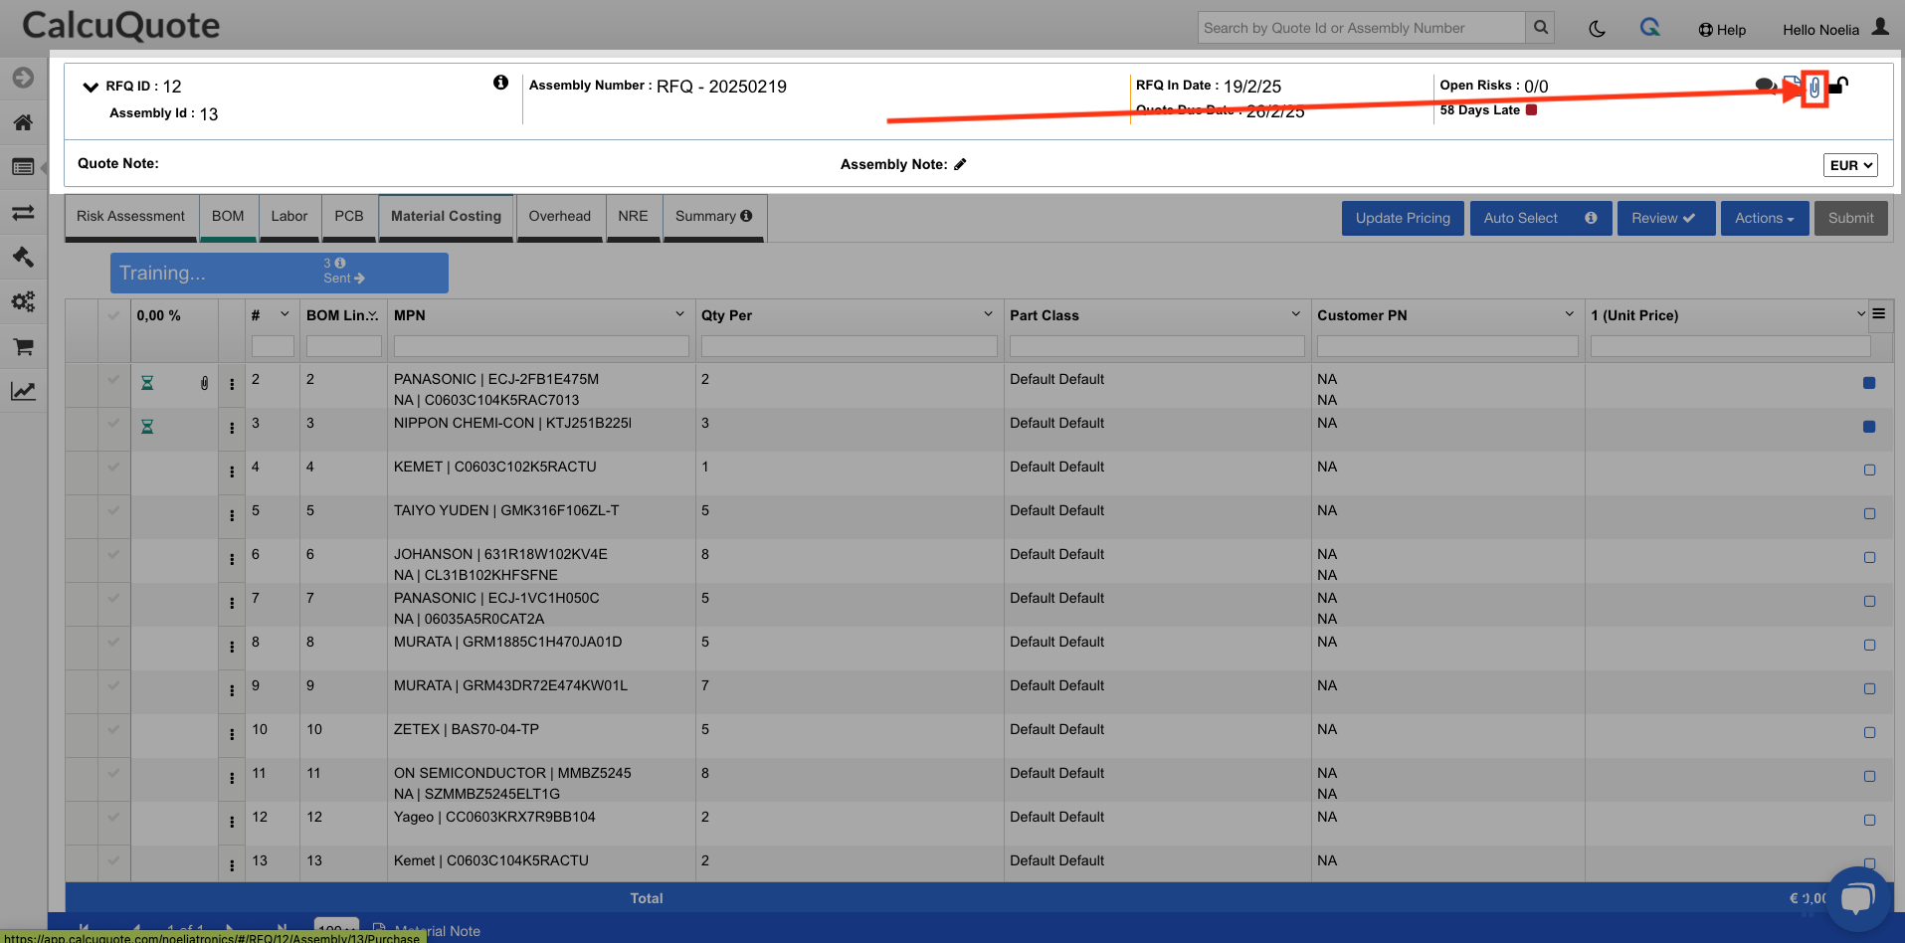Image resolution: width=1905 pixels, height=943 pixels.
Task: Switch to the Overhead tab
Action: (x=560, y=216)
